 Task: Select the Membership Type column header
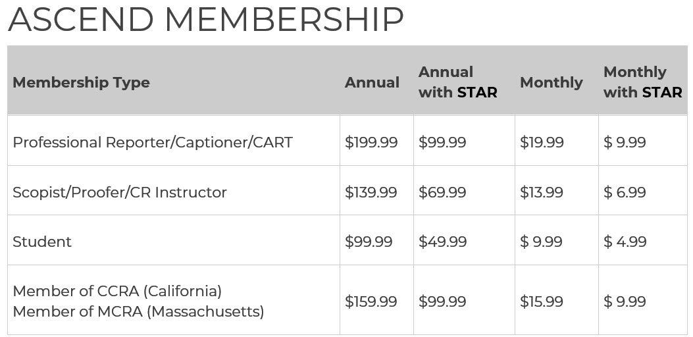click(x=82, y=83)
